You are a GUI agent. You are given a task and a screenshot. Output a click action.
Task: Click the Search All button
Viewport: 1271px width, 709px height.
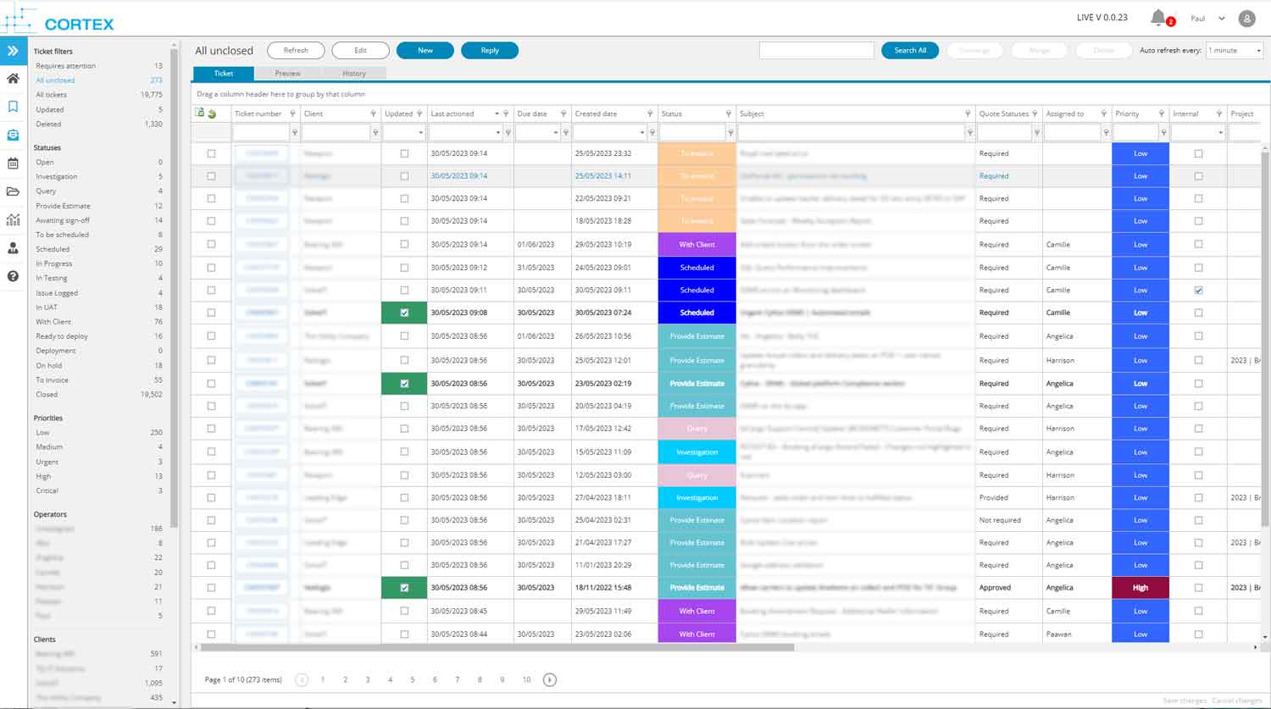[910, 51]
